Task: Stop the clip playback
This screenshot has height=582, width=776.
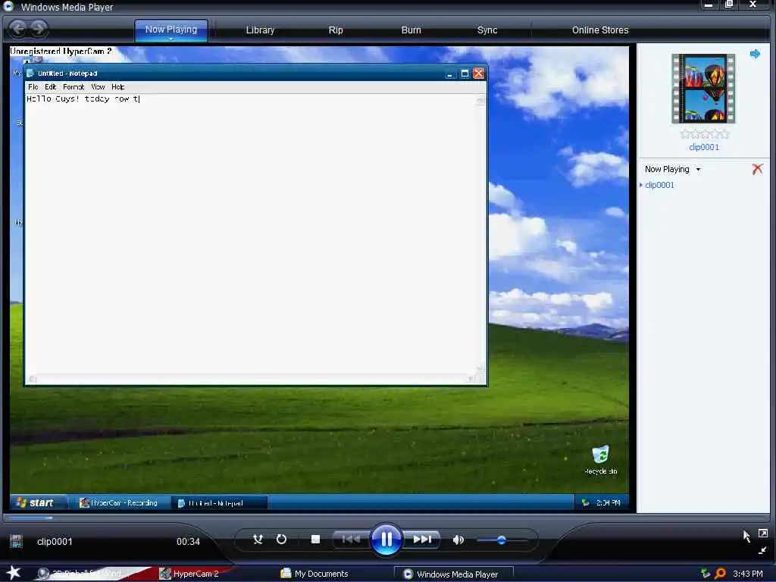Action: pyautogui.click(x=315, y=539)
